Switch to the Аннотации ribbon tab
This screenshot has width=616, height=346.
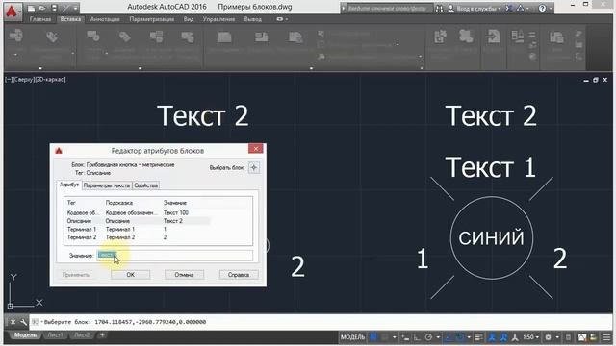(x=105, y=19)
